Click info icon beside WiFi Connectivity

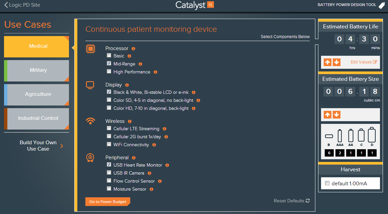pos(154,145)
